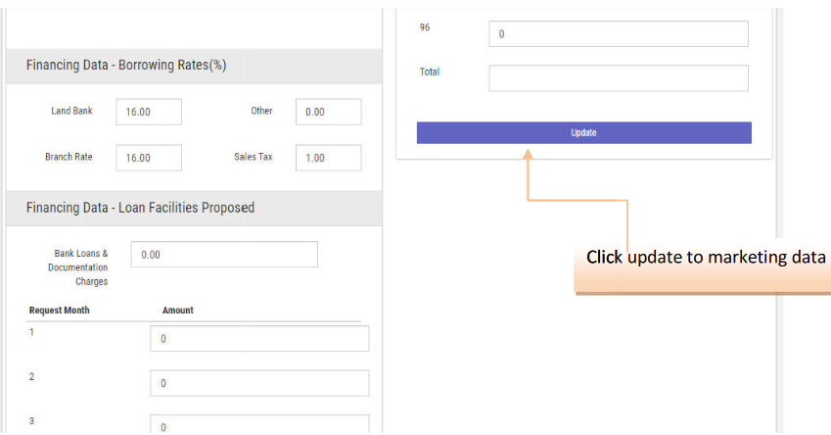Click the Request Month column header

click(60, 310)
